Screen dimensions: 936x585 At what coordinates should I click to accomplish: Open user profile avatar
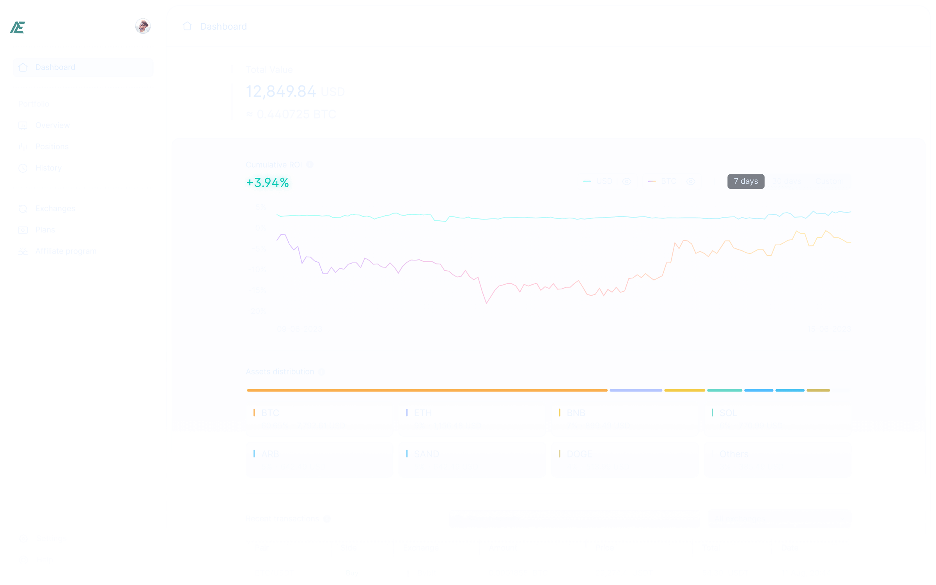[143, 26]
